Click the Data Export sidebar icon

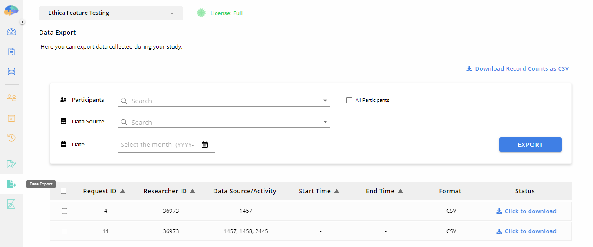point(12,184)
